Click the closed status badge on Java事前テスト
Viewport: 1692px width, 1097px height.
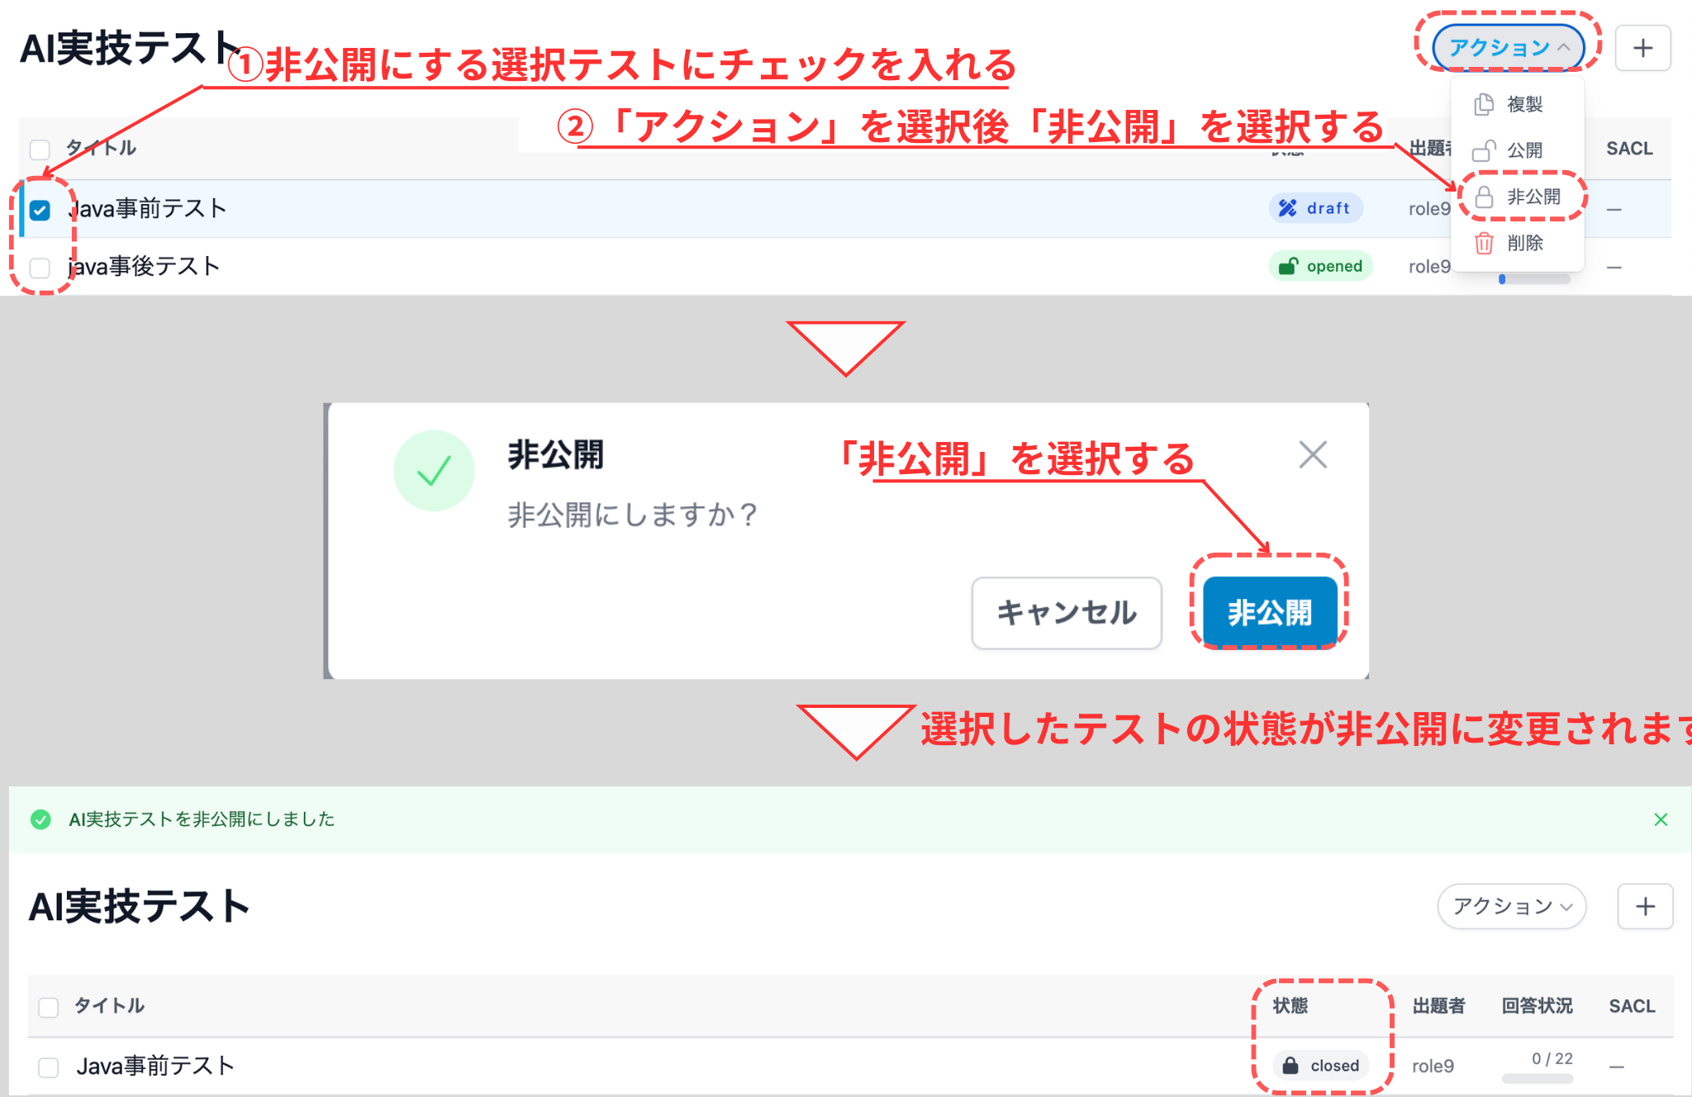1319,1066
